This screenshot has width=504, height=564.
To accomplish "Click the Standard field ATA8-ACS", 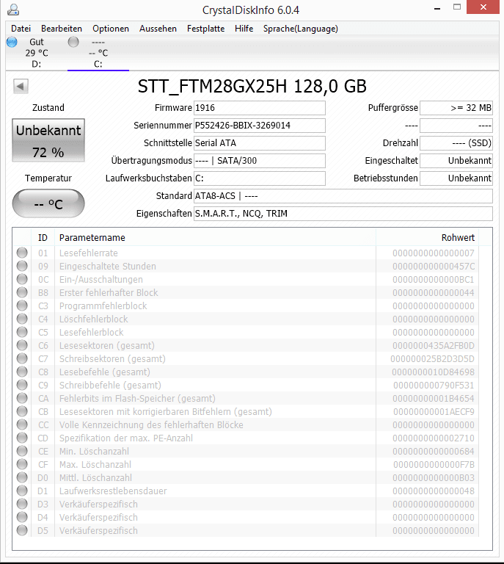I will tap(343, 196).
